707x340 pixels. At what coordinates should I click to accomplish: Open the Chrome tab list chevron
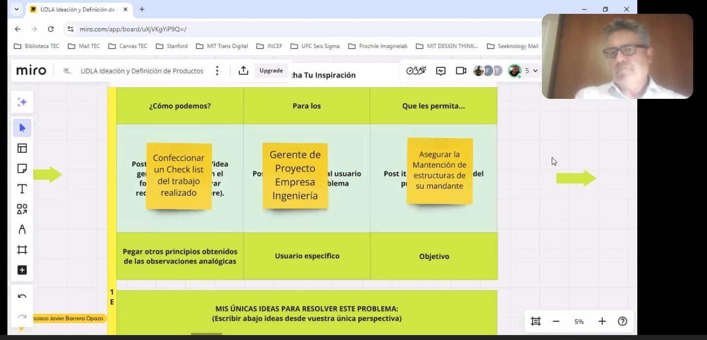tap(16, 9)
